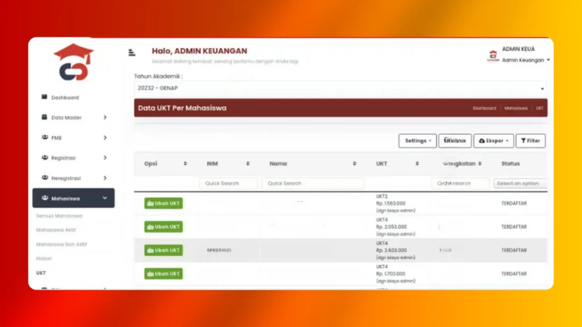Click the graduation cap logo
Screen dimensions: 582x327
tap(73, 62)
